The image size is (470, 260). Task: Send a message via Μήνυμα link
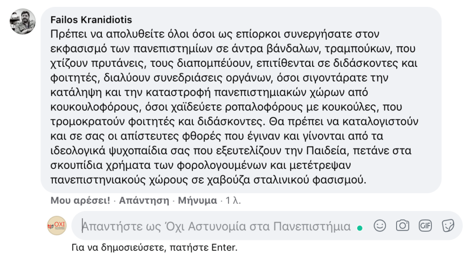coord(197,200)
